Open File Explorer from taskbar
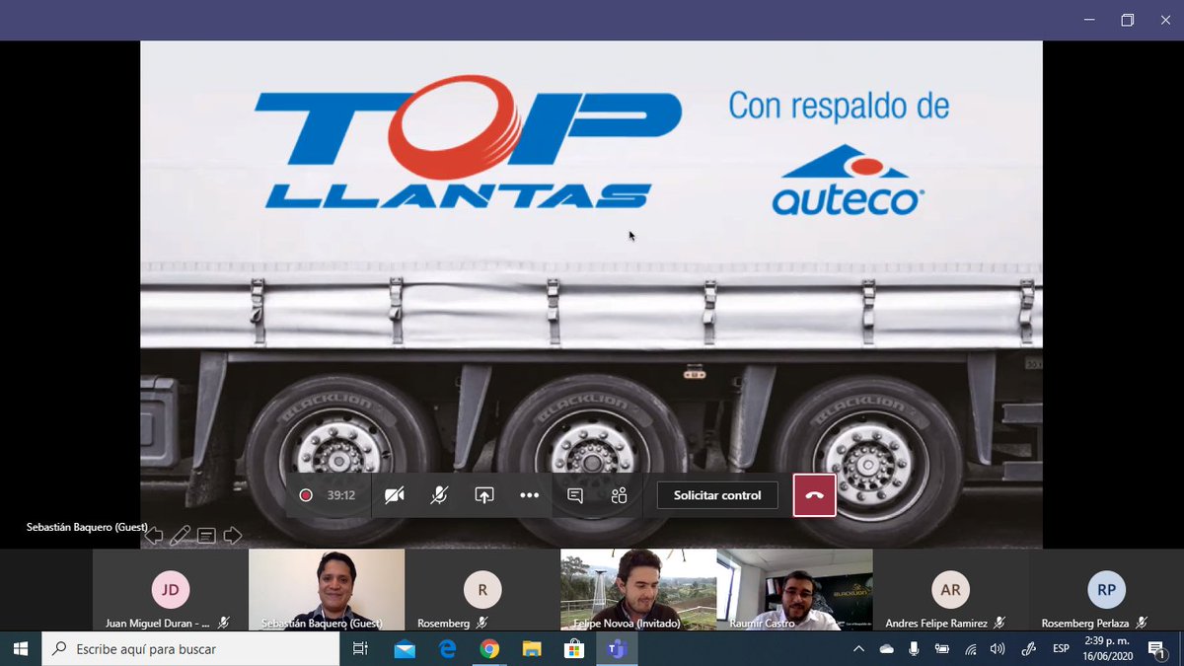 coord(532,648)
